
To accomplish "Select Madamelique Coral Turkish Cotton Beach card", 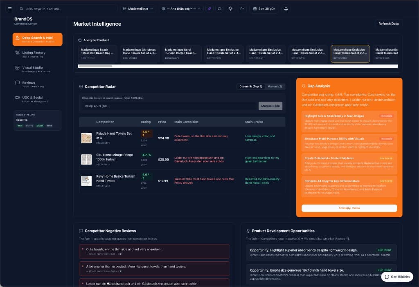I will point(182,54).
